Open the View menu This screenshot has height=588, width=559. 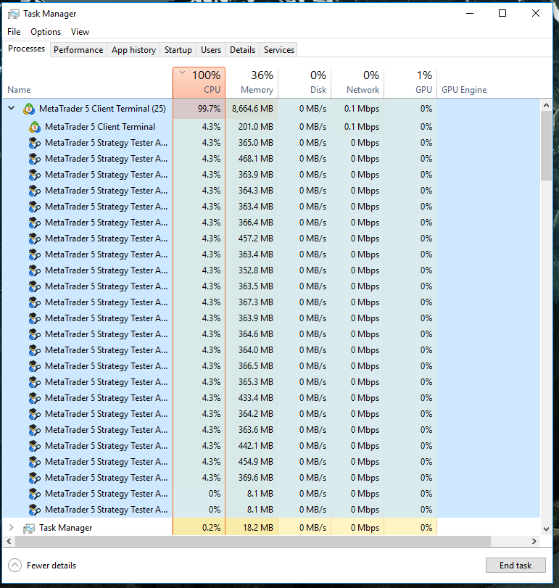point(80,32)
